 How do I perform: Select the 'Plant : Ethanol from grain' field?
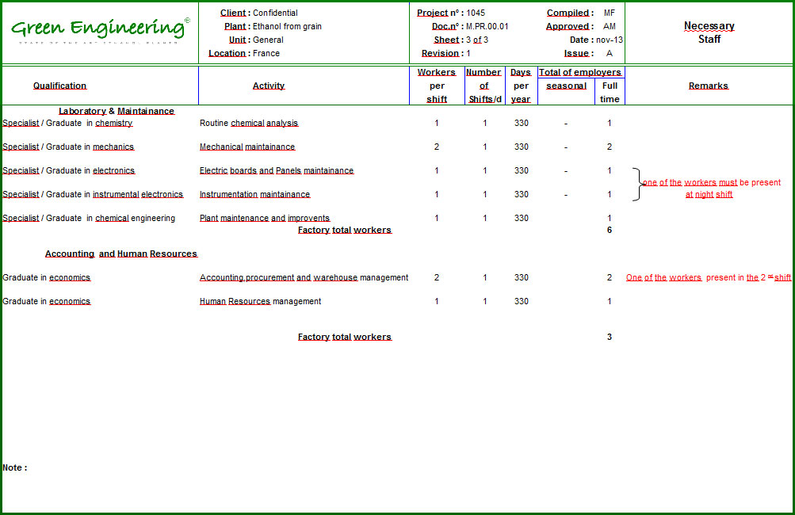tap(273, 26)
